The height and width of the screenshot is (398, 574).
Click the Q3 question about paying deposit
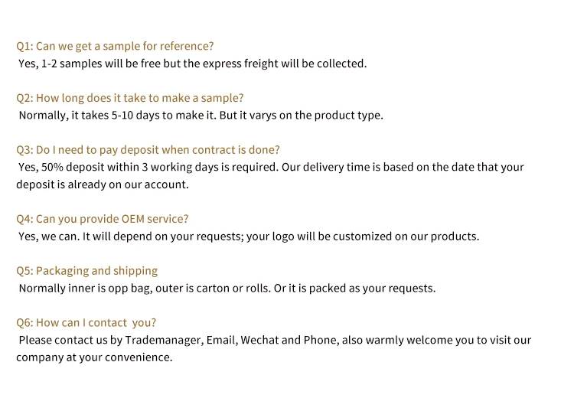tap(148, 150)
